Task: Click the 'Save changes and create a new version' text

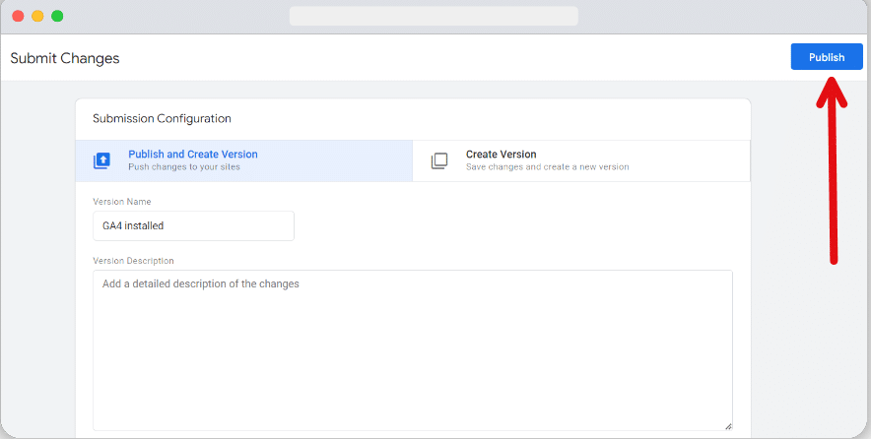Action: click(x=547, y=167)
